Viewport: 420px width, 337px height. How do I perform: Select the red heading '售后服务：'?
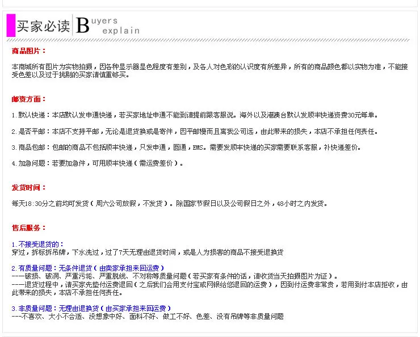(x=28, y=228)
